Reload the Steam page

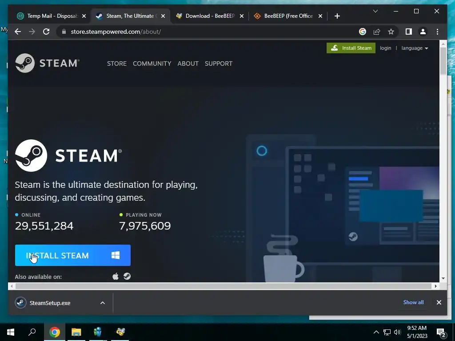pyautogui.click(x=46, y=32)
